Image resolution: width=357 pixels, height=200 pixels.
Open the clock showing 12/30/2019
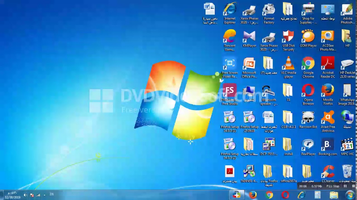click(13, 195)
